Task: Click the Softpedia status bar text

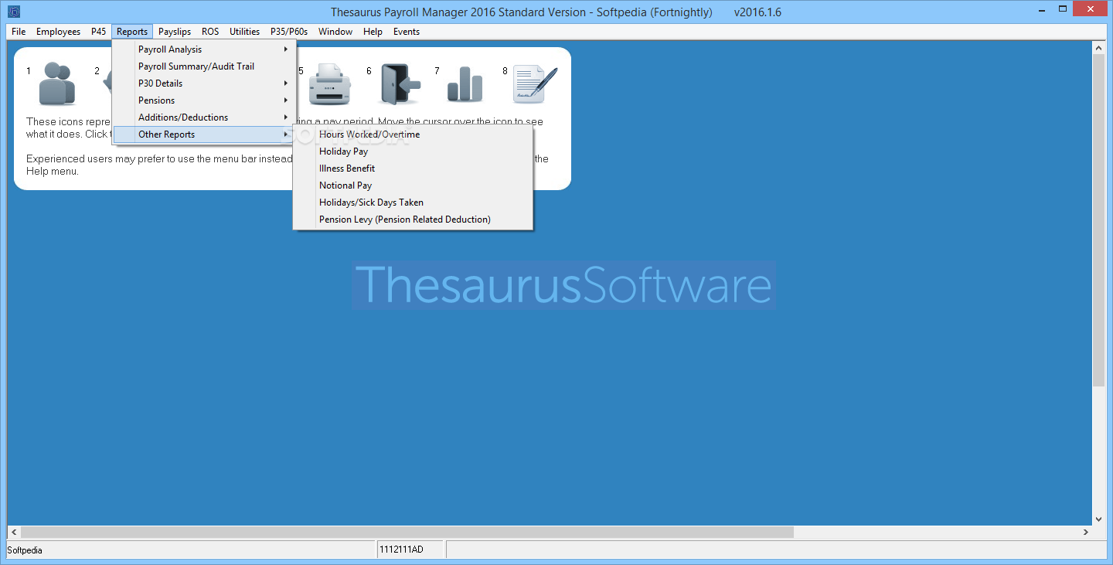Action: click(25, 550)
